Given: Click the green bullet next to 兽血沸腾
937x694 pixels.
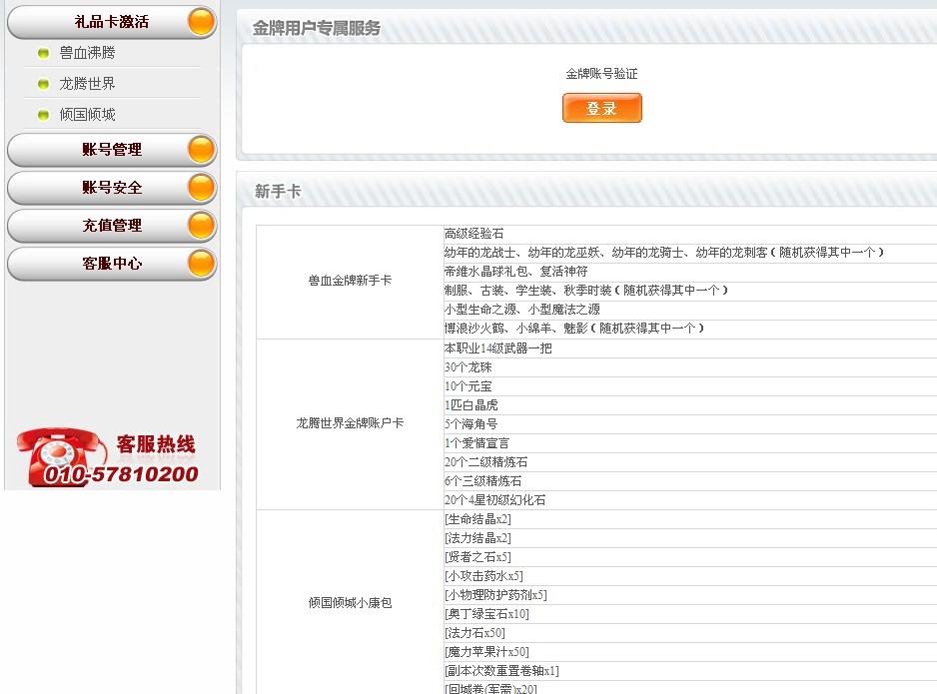Looking at the screenshot, I should pyautogui.click(x=43, y=54).
